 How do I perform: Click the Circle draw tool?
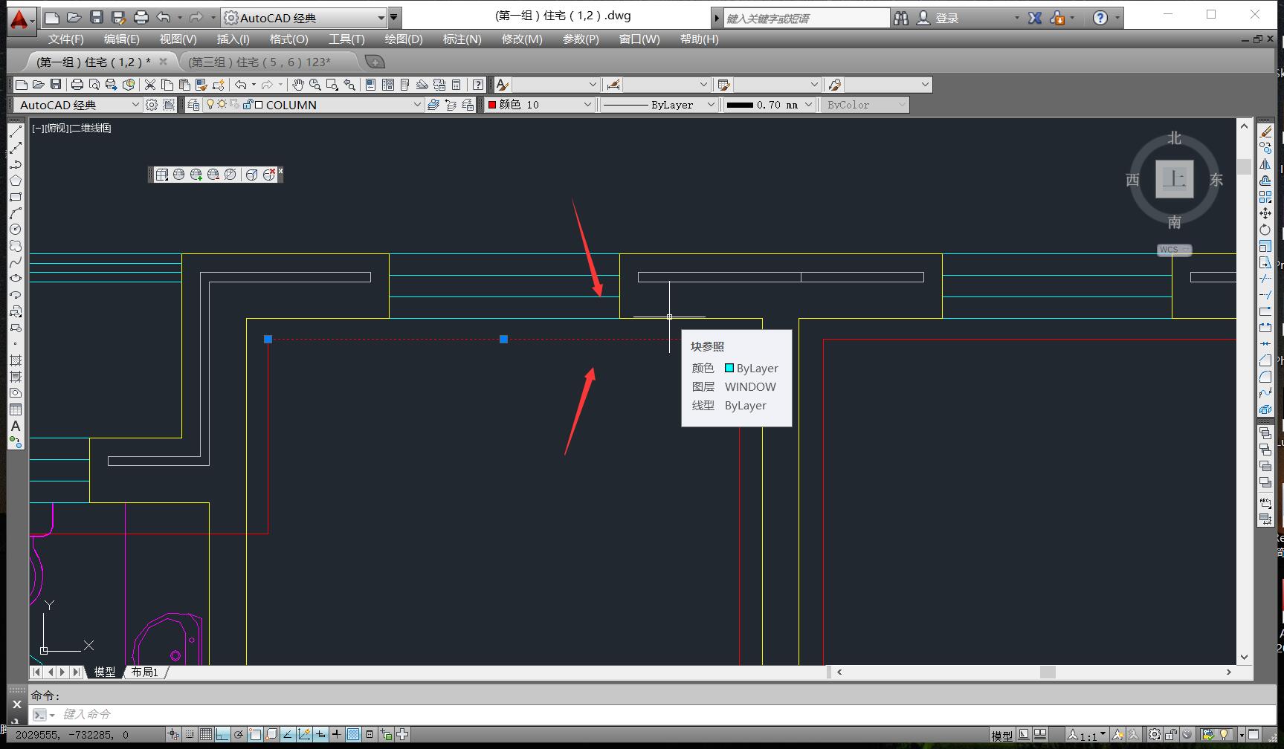pos(15,230)
